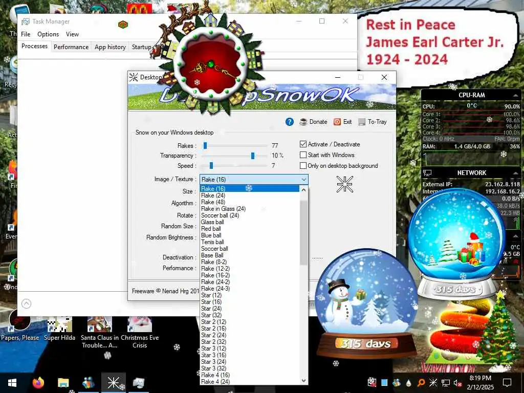Send DesktopSnowOK to tray with To-Tray
This screenshot has height=393, width=524.
click(373, 122)
